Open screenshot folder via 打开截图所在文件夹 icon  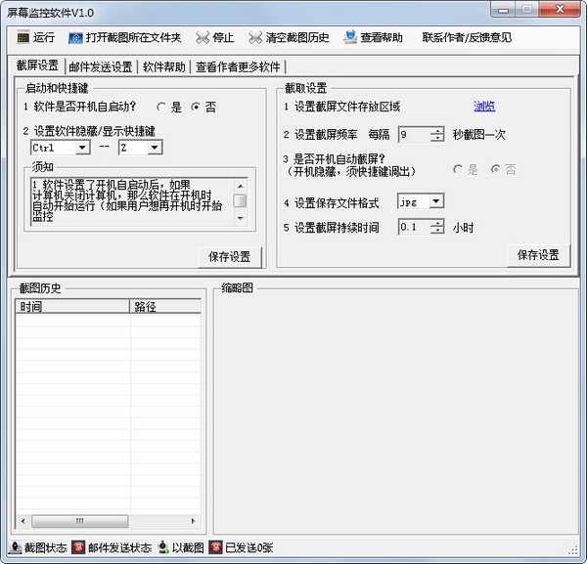click(75, 38)
